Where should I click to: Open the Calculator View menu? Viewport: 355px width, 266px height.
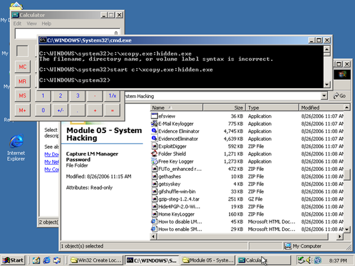31,24
